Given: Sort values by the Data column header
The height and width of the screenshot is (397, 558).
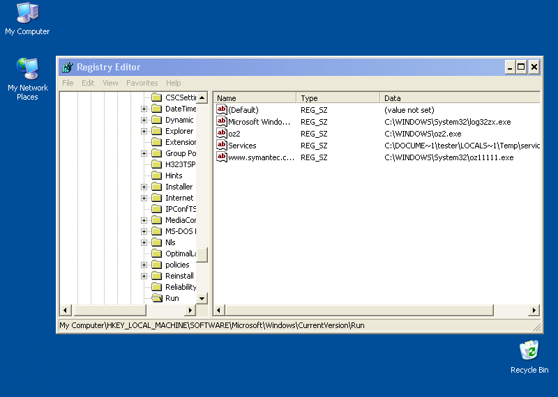Looking at the screenshot, I should point(460,98).
